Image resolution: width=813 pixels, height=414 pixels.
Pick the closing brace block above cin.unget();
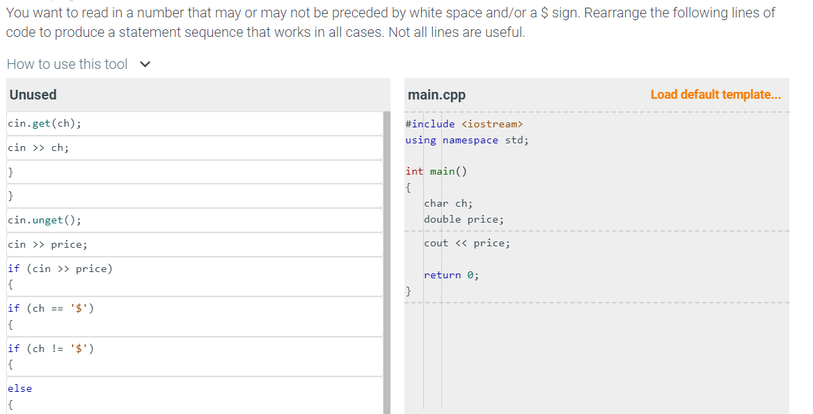[195, 196]
